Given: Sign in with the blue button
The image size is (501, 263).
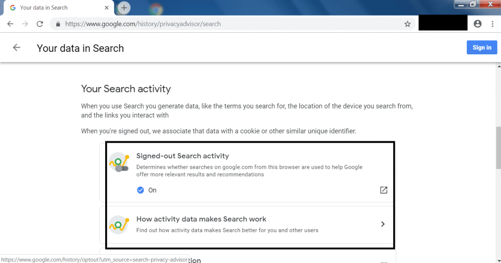Looking at the screenshot, I should click(482, 47).
